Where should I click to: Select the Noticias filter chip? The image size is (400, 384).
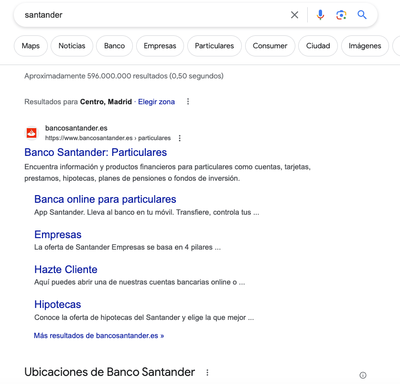click(x=72, y=46)
